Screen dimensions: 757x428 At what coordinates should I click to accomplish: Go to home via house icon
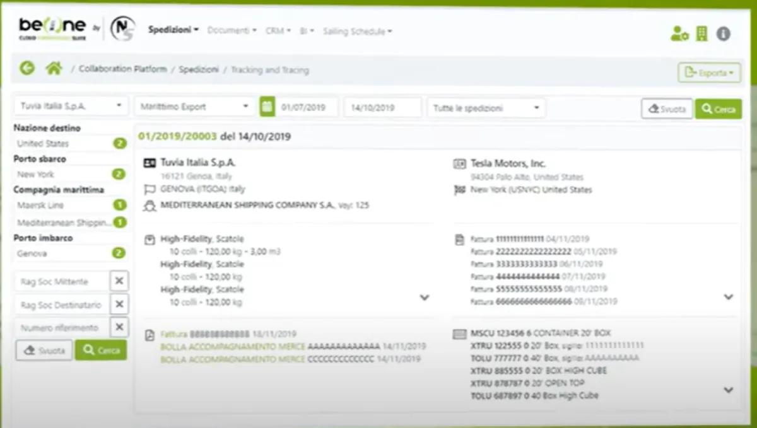click(x=54, y=68)
